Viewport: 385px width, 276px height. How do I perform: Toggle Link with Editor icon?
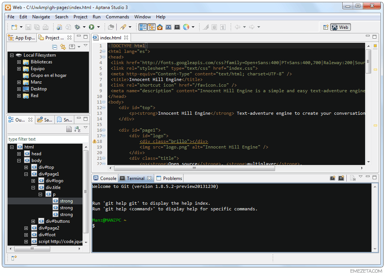(63, 46)
